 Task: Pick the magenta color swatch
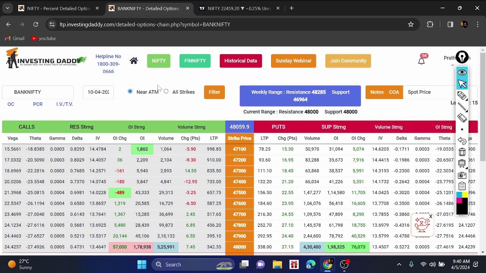point(459,200)
